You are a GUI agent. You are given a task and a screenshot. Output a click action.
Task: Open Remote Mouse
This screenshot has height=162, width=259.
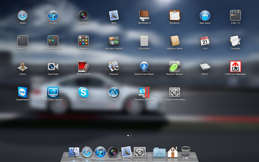pos(175,67)
